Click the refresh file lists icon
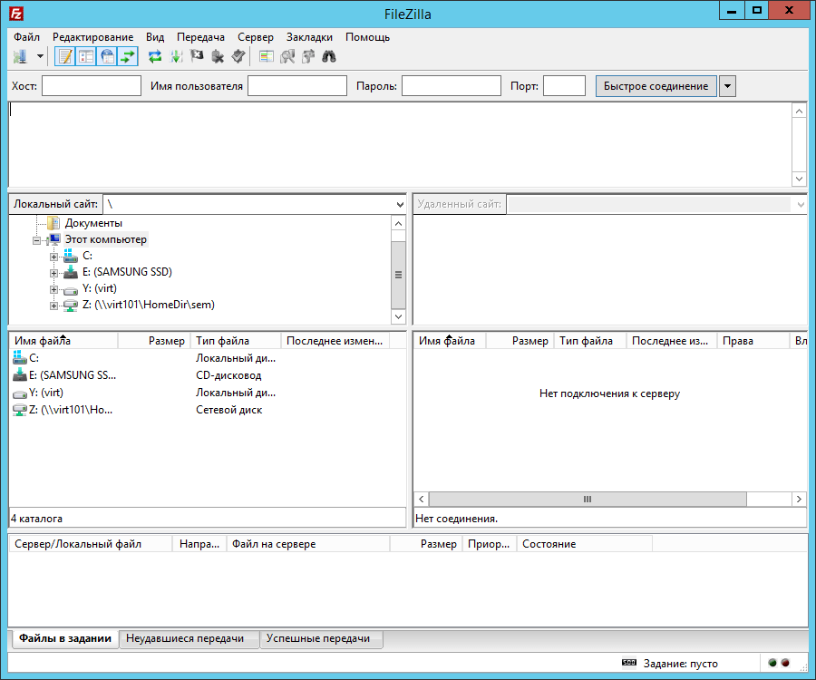816x680 pixels. (x=154, y=56)
